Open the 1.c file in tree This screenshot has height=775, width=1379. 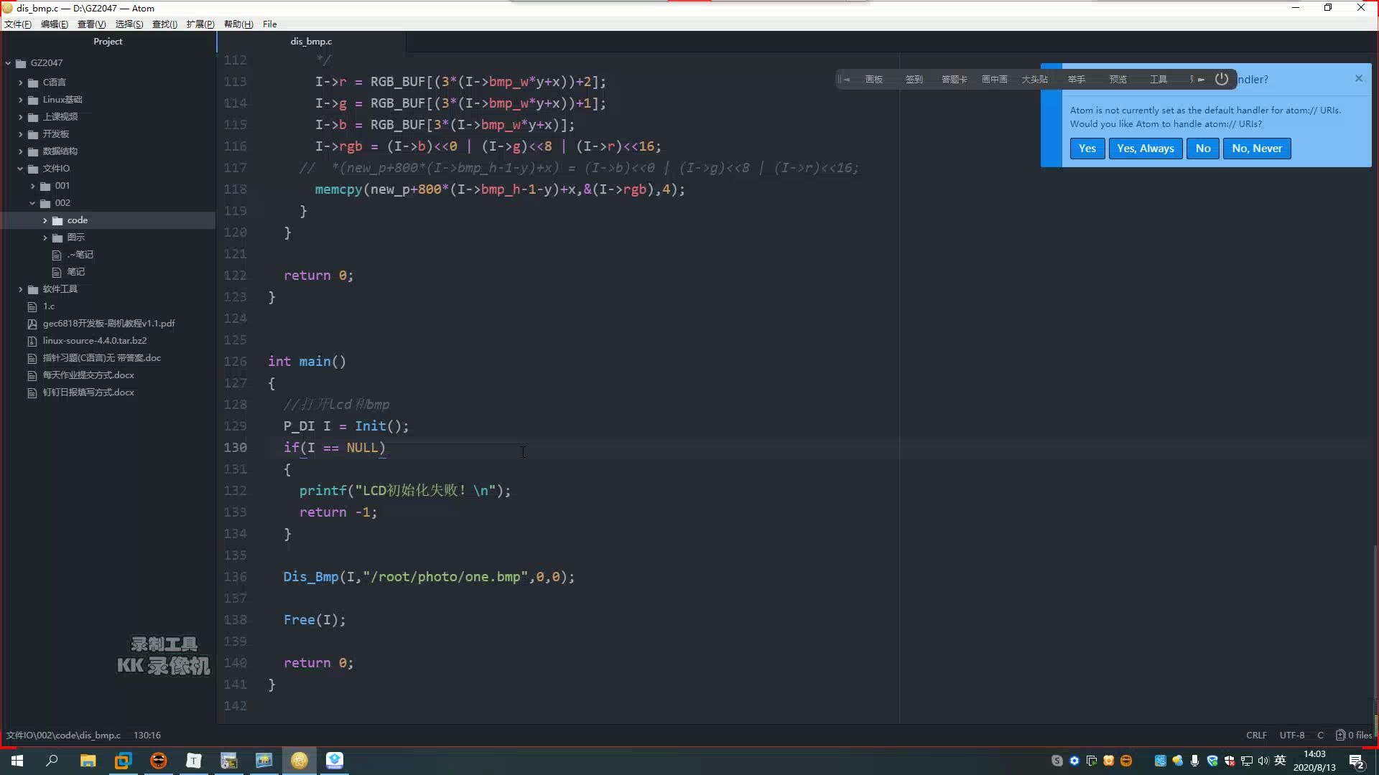(x=48, y=306)
